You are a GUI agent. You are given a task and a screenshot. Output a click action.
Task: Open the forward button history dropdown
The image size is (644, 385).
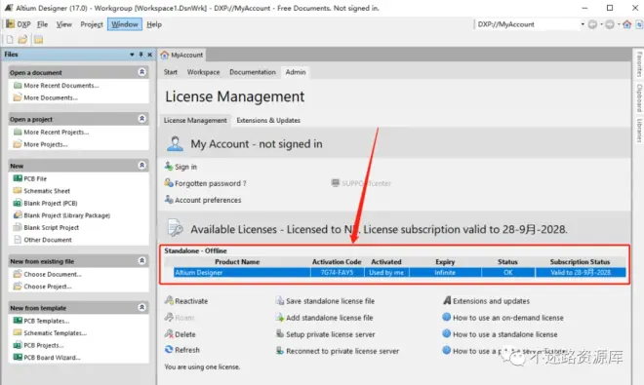click(x=619, y=24)
